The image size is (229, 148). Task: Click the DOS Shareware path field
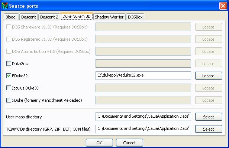tap(143, 27)
